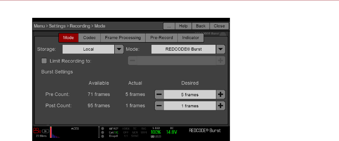Viewport: 339px width, 141px height.
Task: Select the red camera record icon
Action: 37,131
